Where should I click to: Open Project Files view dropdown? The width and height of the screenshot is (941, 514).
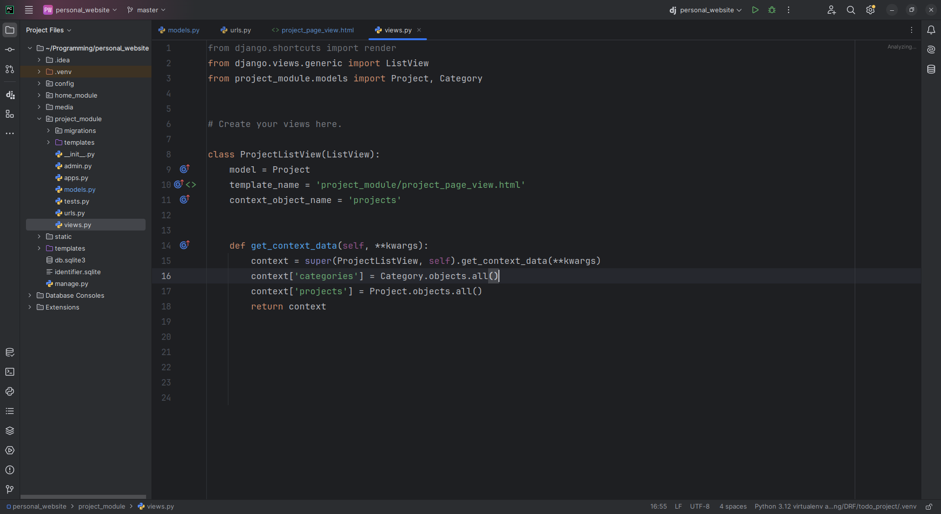pos(49,30)
